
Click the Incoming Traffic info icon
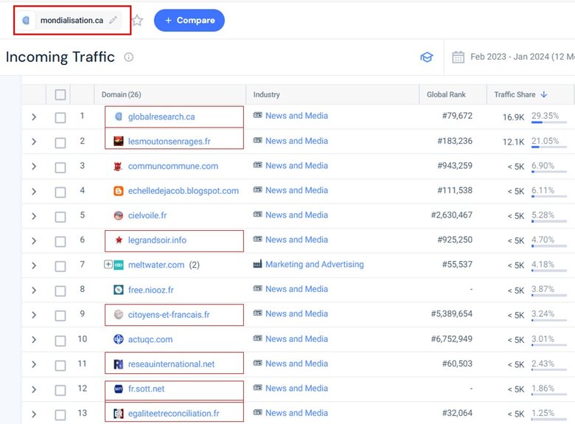point(129,57)
